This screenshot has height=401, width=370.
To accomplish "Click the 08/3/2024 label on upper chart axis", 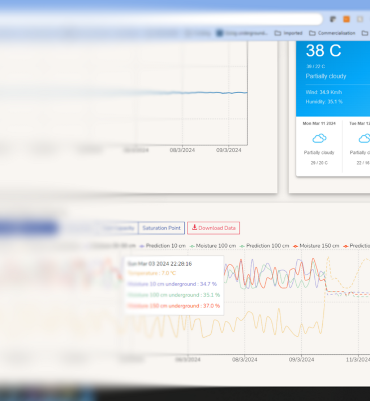I will pyautogui.click(x=182, y=150).
